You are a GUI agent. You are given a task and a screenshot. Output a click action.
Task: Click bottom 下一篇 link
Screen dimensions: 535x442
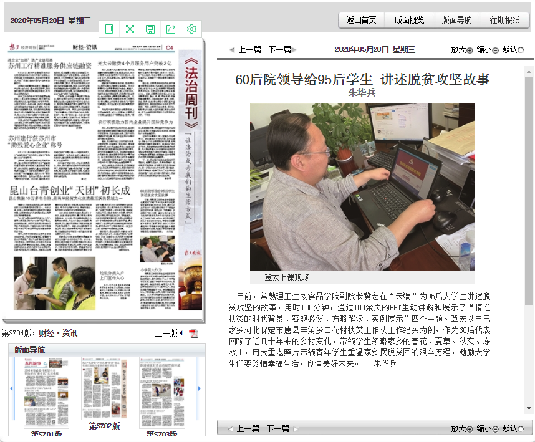[x=277, y=428]
